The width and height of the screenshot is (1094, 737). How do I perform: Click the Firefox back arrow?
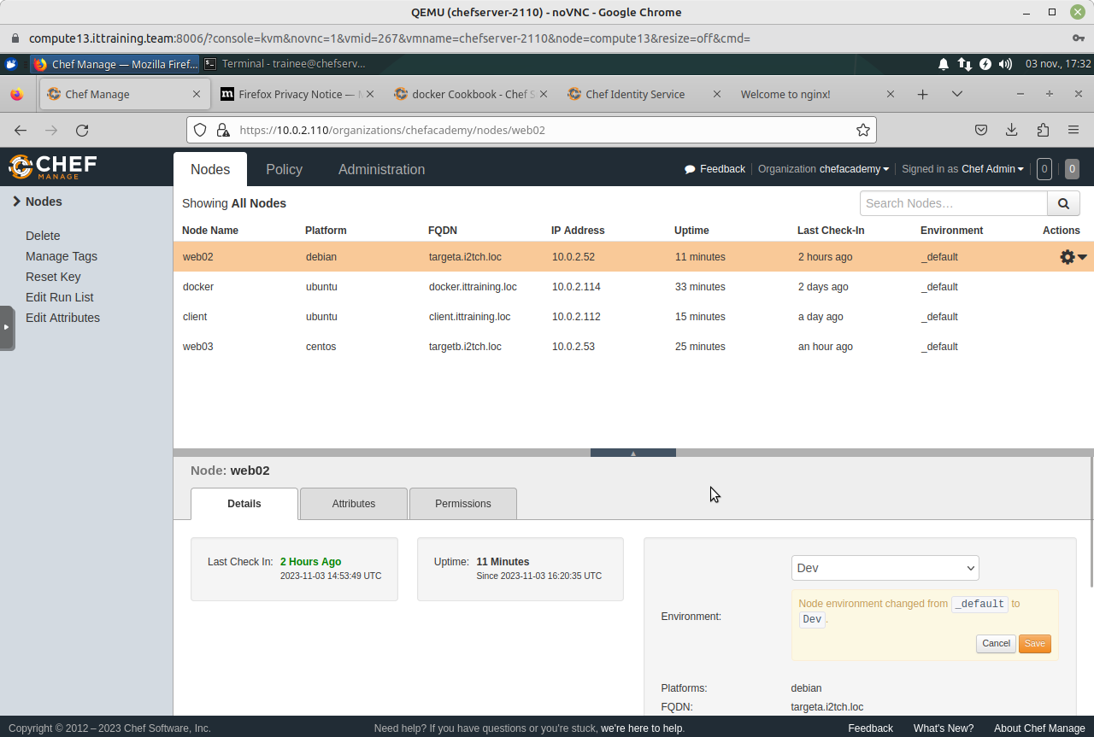tap(21, 130)
